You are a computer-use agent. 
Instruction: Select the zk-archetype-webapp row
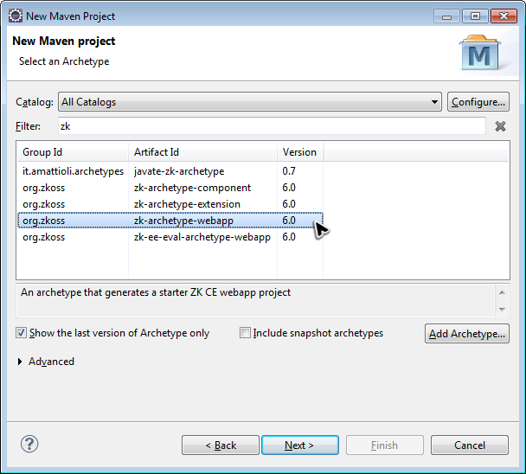click(170, 221)
